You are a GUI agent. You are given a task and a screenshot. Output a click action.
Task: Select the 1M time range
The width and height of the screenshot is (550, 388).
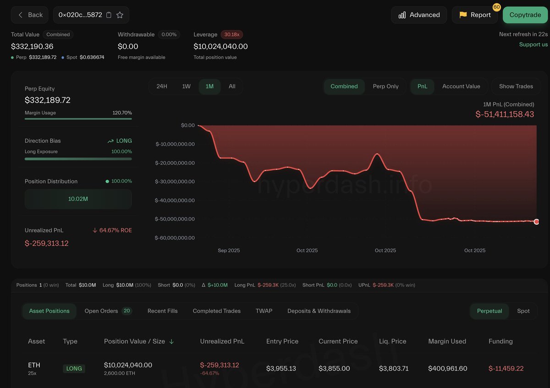coord(209,86)
